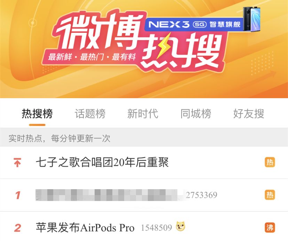Switch to the 新时代 tab
Screen dimensions: 288x241
143,113
